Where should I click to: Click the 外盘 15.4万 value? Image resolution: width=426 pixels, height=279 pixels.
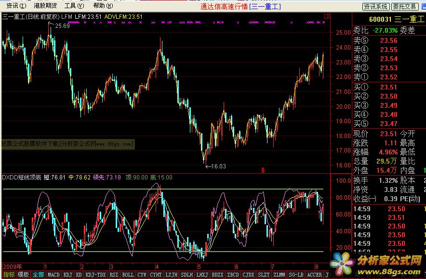pos(387,171)
